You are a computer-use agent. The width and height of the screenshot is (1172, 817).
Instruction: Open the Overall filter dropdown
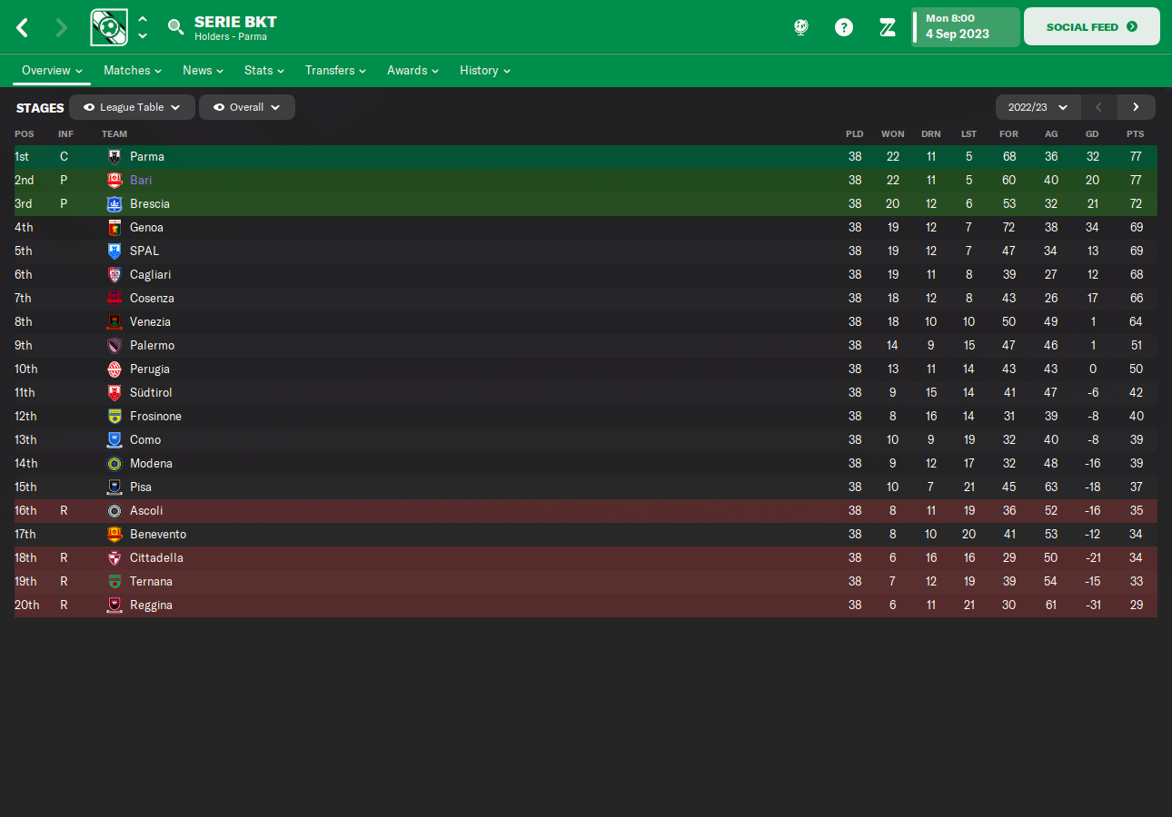[246, 107]
